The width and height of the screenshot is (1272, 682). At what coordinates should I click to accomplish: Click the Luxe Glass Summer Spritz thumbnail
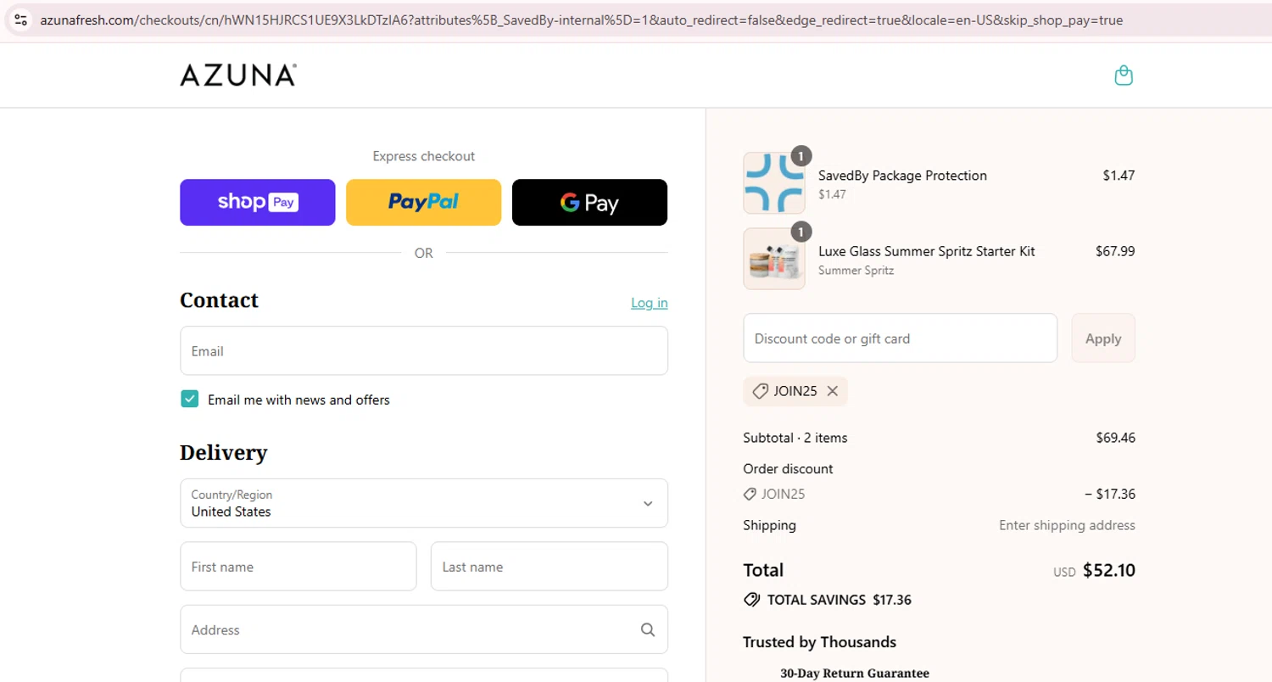tap(774, 259)
